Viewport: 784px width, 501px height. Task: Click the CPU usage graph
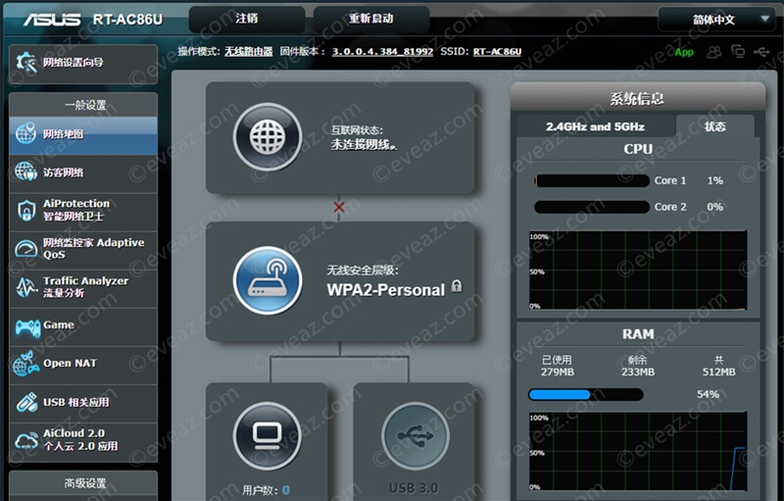638,270
